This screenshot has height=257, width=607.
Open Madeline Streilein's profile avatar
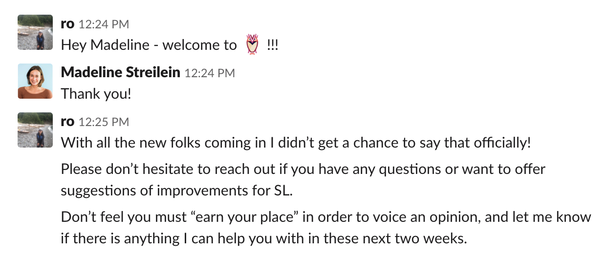click(x=35, y=81)
